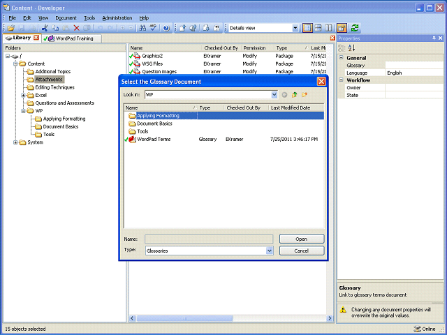This screenshot has height=335, width=447.
Task: Open the Help menu
Action: click(x=144, y=18)
